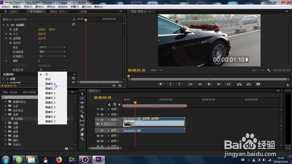
Task: Select the Hand tool
Action: [x=82, y=134]
